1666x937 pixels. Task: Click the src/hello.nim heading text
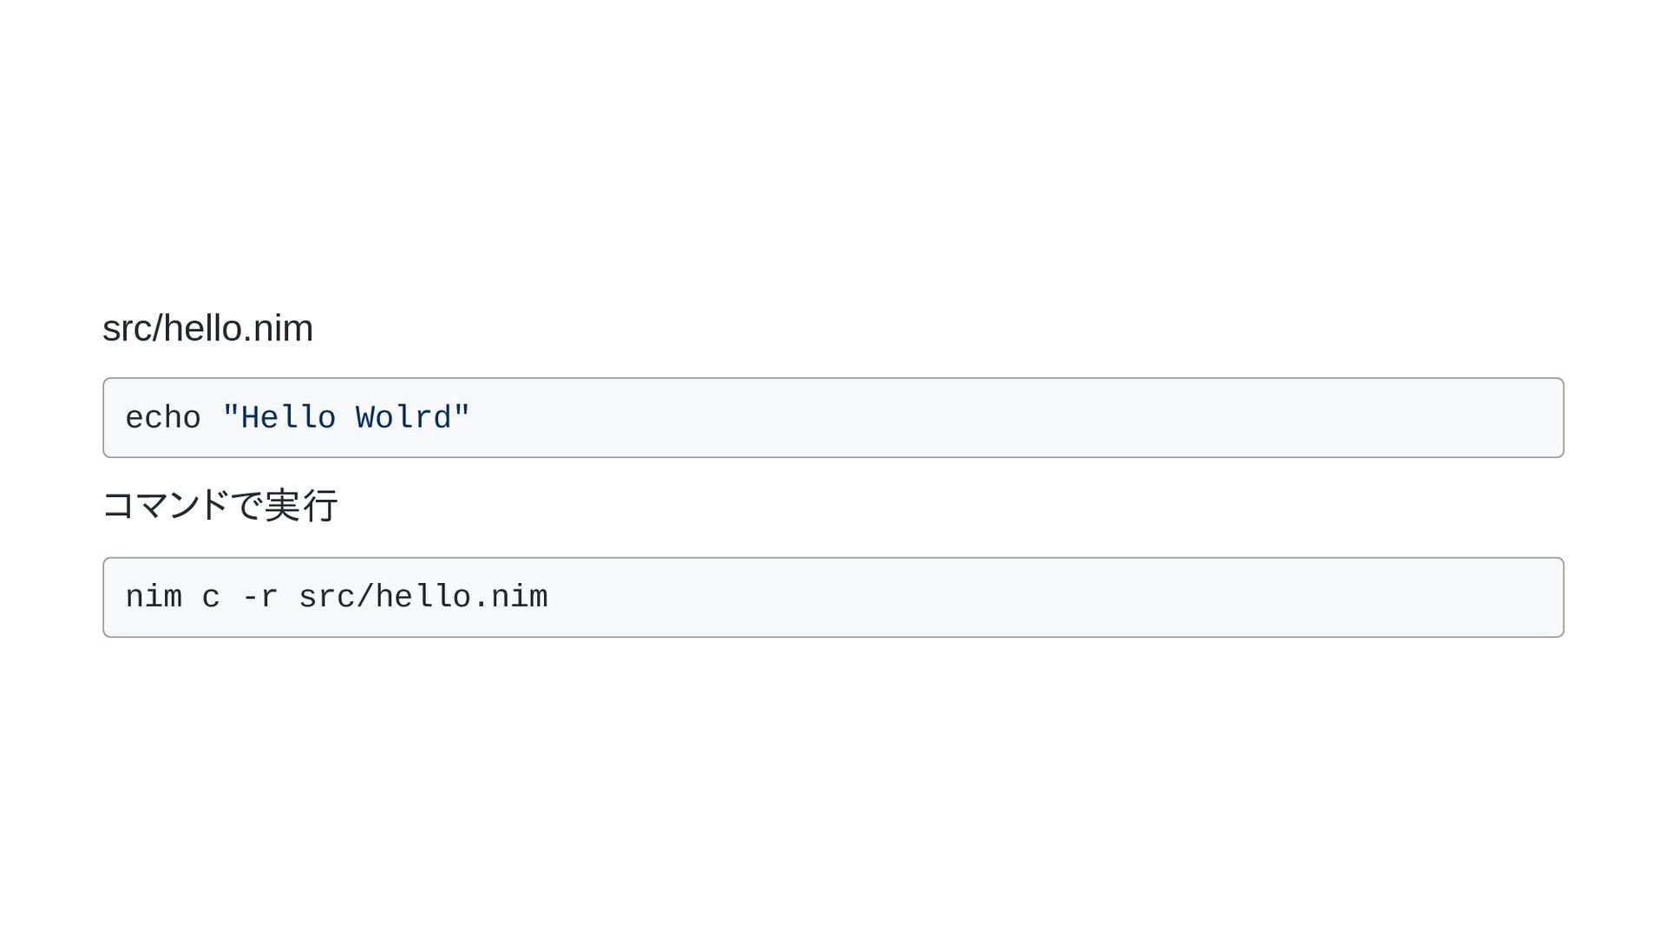click(x=207, y=329)
